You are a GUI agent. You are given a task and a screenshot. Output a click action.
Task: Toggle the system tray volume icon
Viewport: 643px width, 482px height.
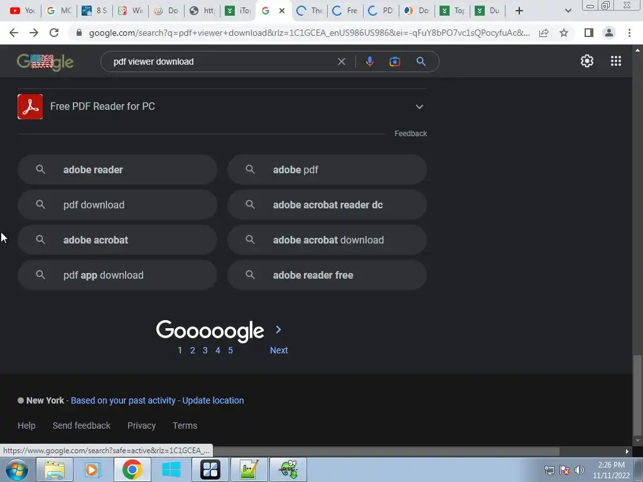coord(580,470)
